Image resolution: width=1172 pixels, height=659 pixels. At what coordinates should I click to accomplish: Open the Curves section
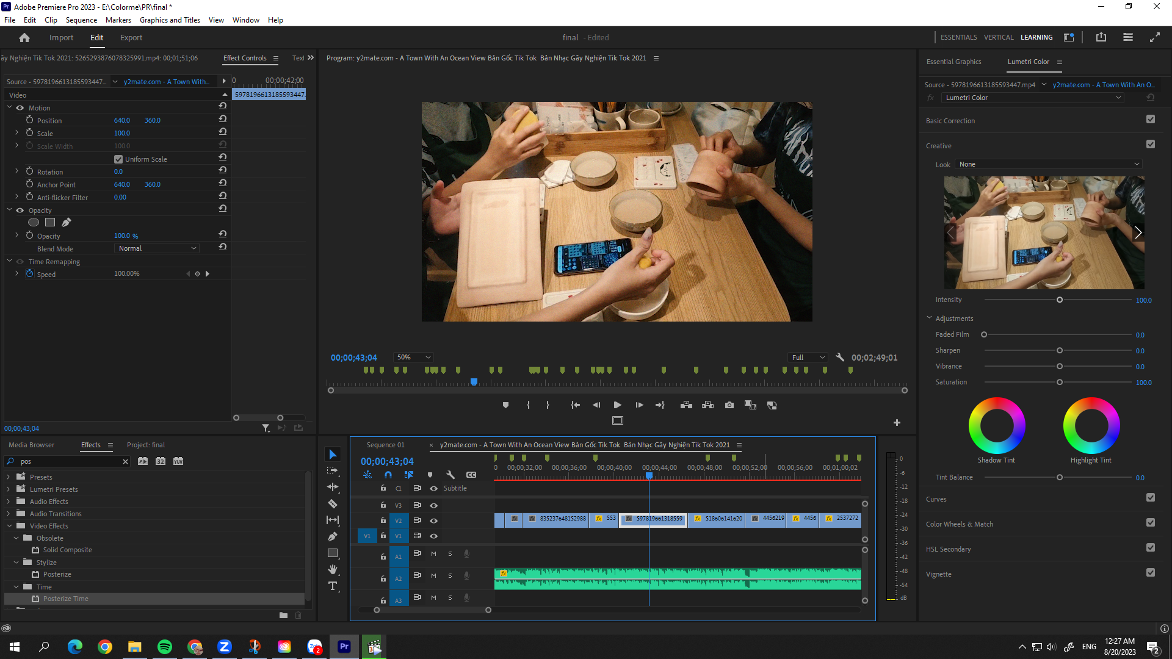click(936, 499)
